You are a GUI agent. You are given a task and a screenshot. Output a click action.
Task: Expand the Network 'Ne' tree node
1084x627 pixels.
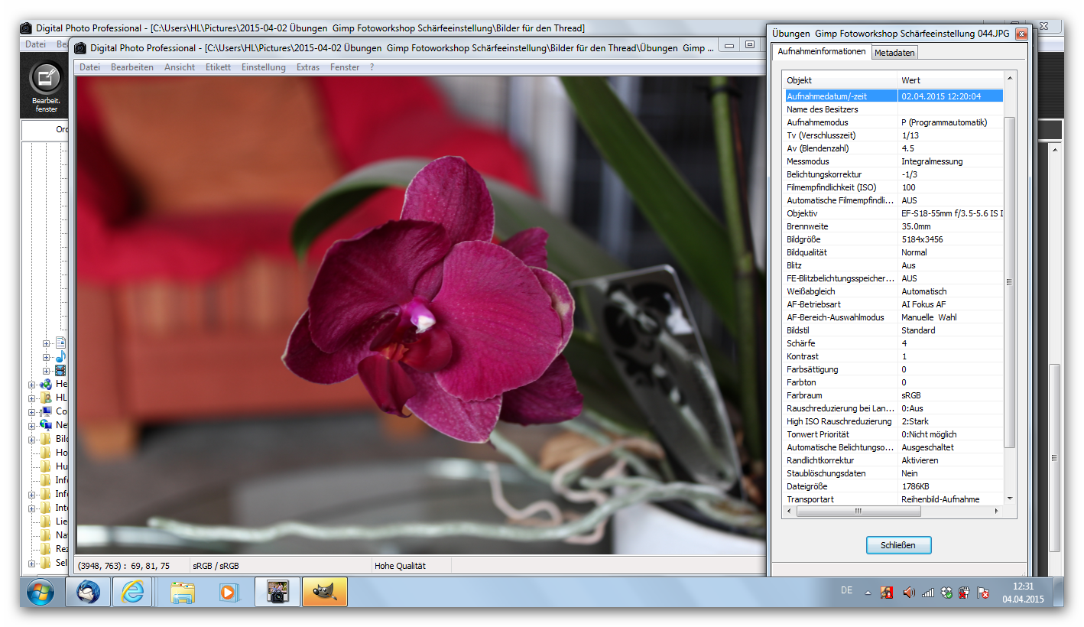pyautogui.click(x=32, y=426)
